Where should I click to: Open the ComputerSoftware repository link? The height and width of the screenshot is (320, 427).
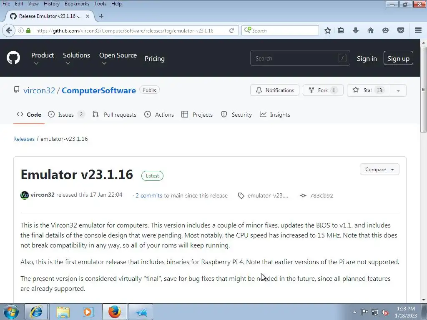click(98, 90)
